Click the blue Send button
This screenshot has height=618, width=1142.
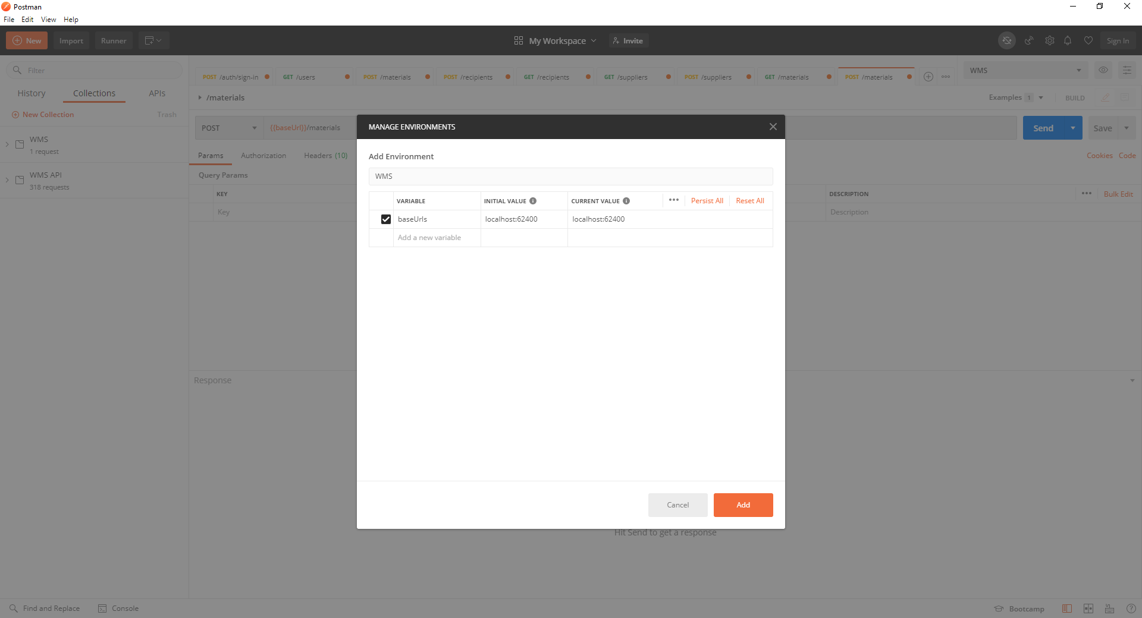tap(1043, 128)
